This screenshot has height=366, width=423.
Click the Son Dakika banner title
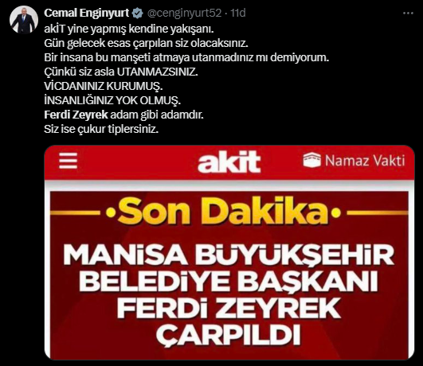[x=223, y=212]
